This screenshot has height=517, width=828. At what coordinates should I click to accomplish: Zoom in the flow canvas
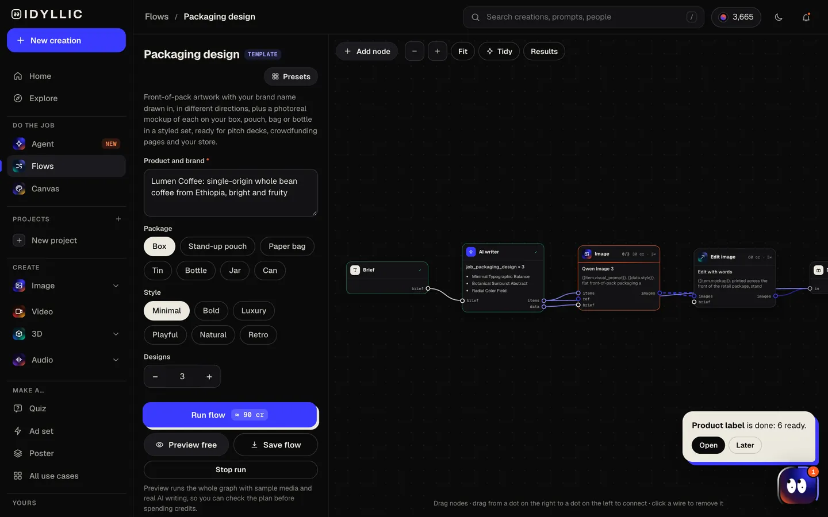pos(438,51)
